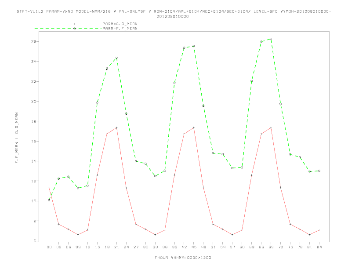
Task: Click green circle data point at hour 69
Action: [271, 39]
